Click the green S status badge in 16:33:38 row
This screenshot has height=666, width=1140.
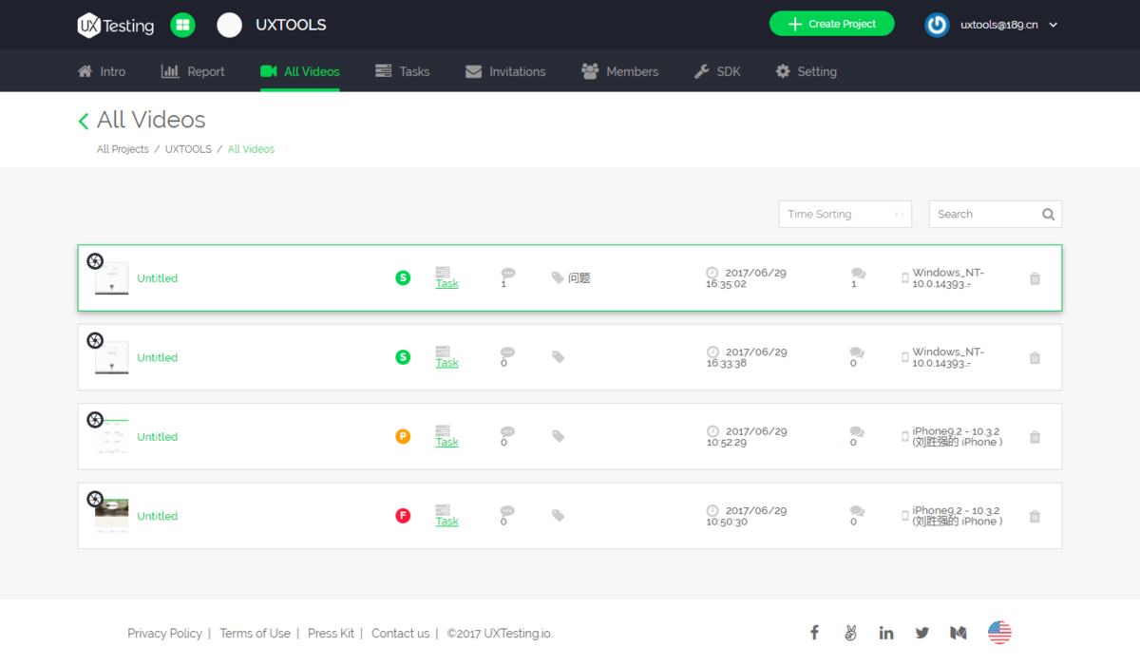coord(403,357)
